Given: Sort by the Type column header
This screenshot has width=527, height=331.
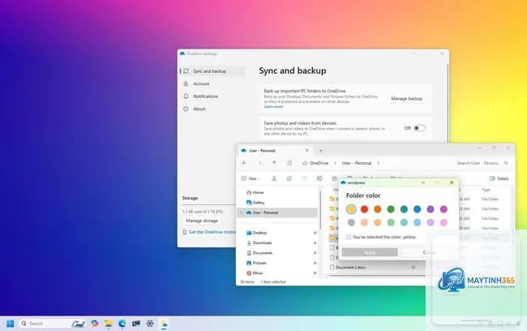Looking at the screenshot, I should (x=486, y=190).
